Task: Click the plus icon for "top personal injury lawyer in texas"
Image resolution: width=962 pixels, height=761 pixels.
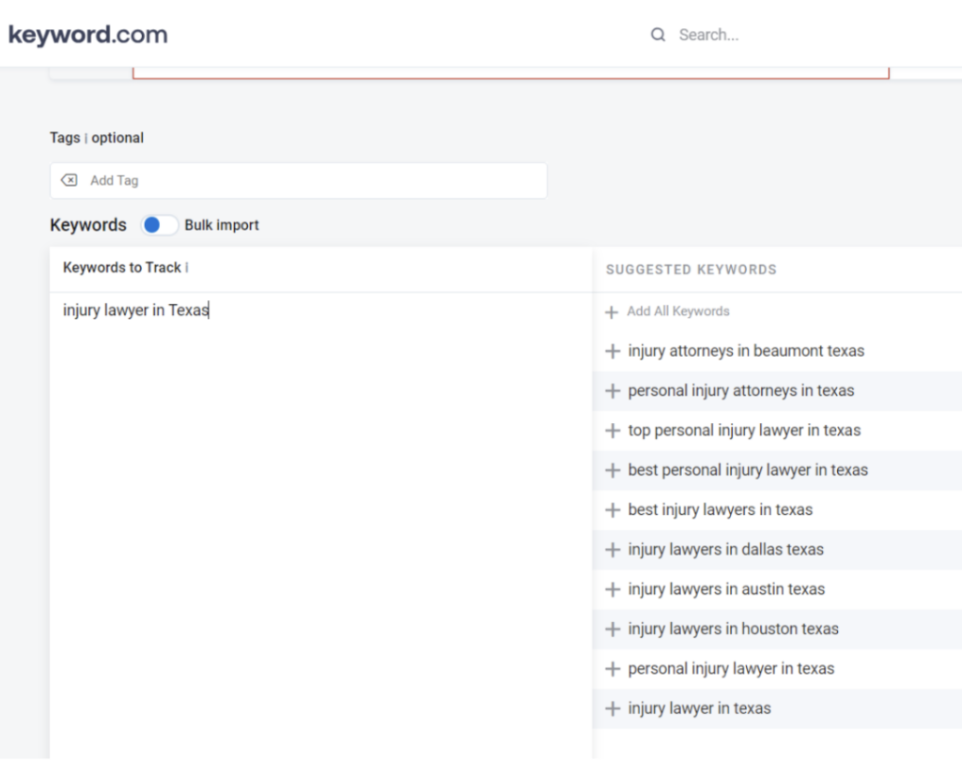Action: click(x=610, y=430)
